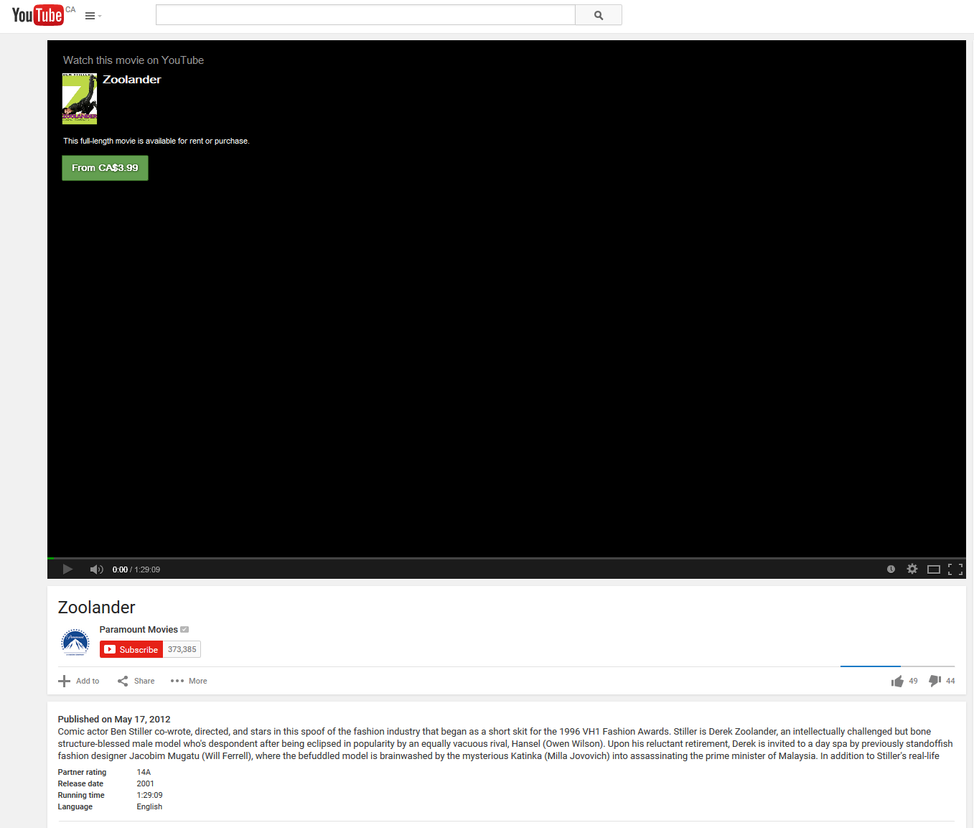Enter full screen mode

(955, 569)
